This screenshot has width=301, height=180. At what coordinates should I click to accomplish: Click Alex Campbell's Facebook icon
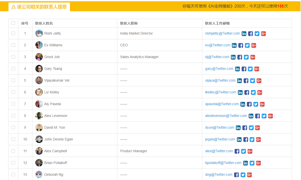point(237,151)
